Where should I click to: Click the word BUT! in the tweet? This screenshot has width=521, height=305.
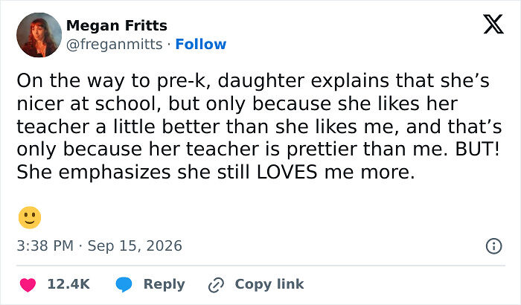[477, 150]
